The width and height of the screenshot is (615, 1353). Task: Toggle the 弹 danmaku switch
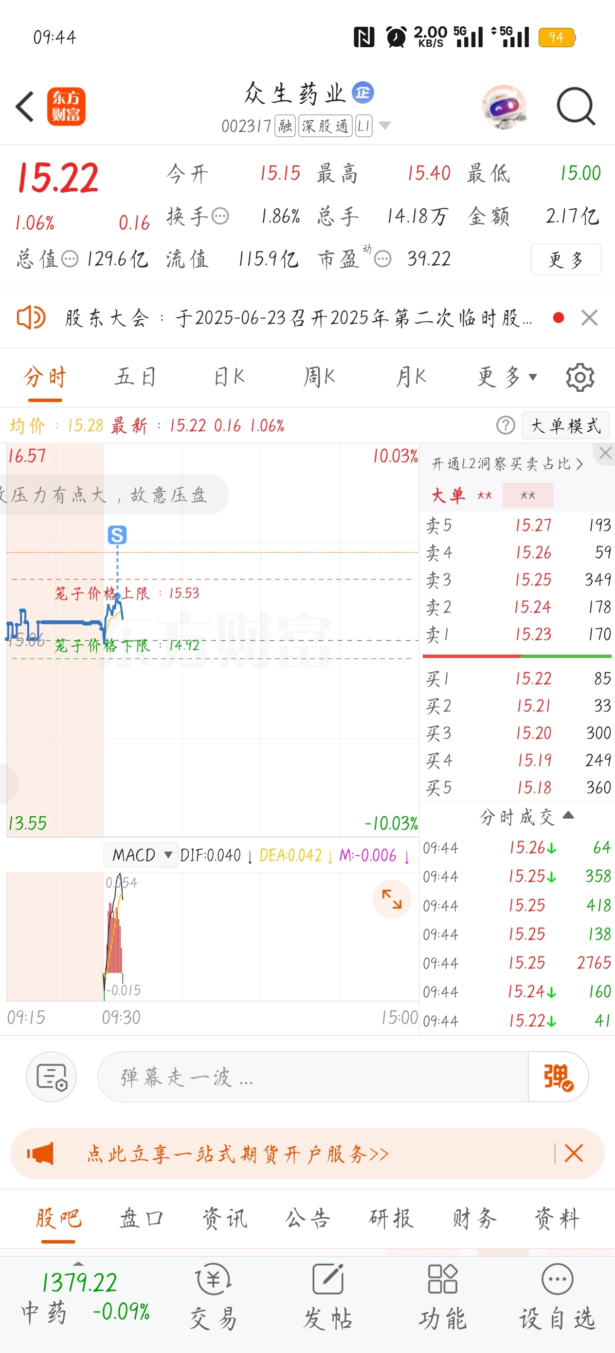(558, 1077)
